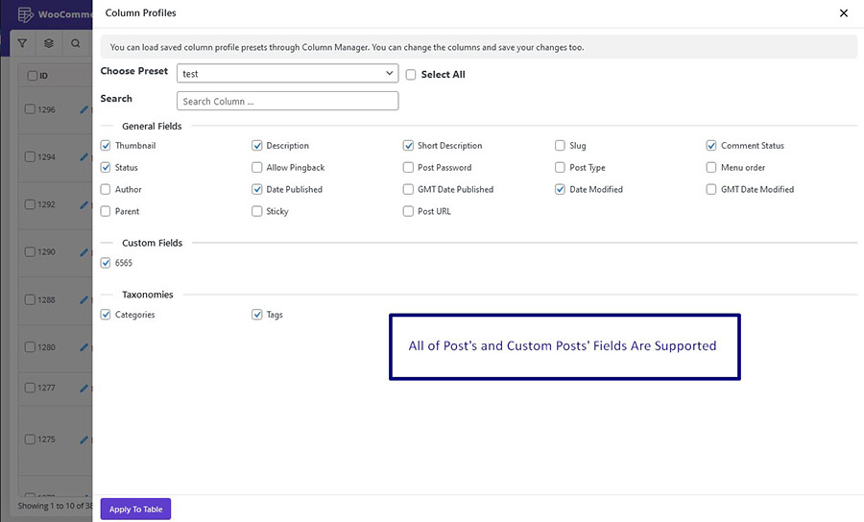Open the filter icon in background toolbar
Viewport: 864px width, 522px height.
pos(22,43)
